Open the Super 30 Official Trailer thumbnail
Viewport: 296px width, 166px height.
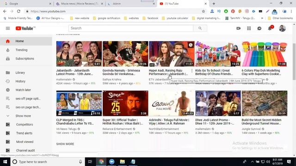(125, 103)
